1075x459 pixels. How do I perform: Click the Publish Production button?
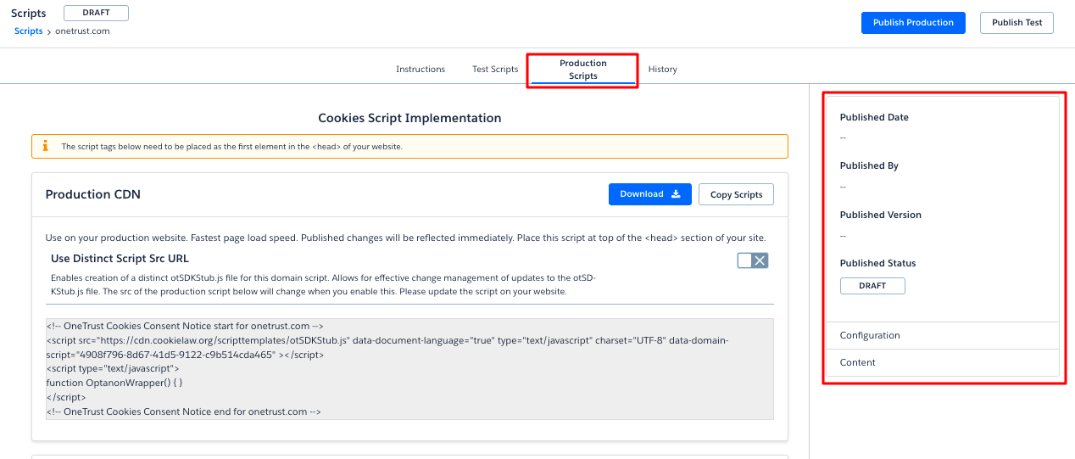point(913,23)
